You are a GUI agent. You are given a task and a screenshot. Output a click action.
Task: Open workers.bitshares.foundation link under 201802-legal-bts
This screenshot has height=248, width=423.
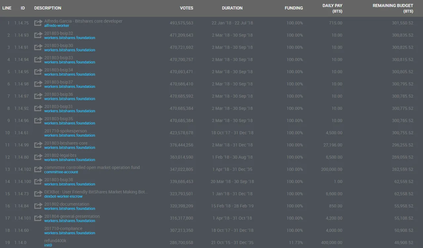click(70, 160)
